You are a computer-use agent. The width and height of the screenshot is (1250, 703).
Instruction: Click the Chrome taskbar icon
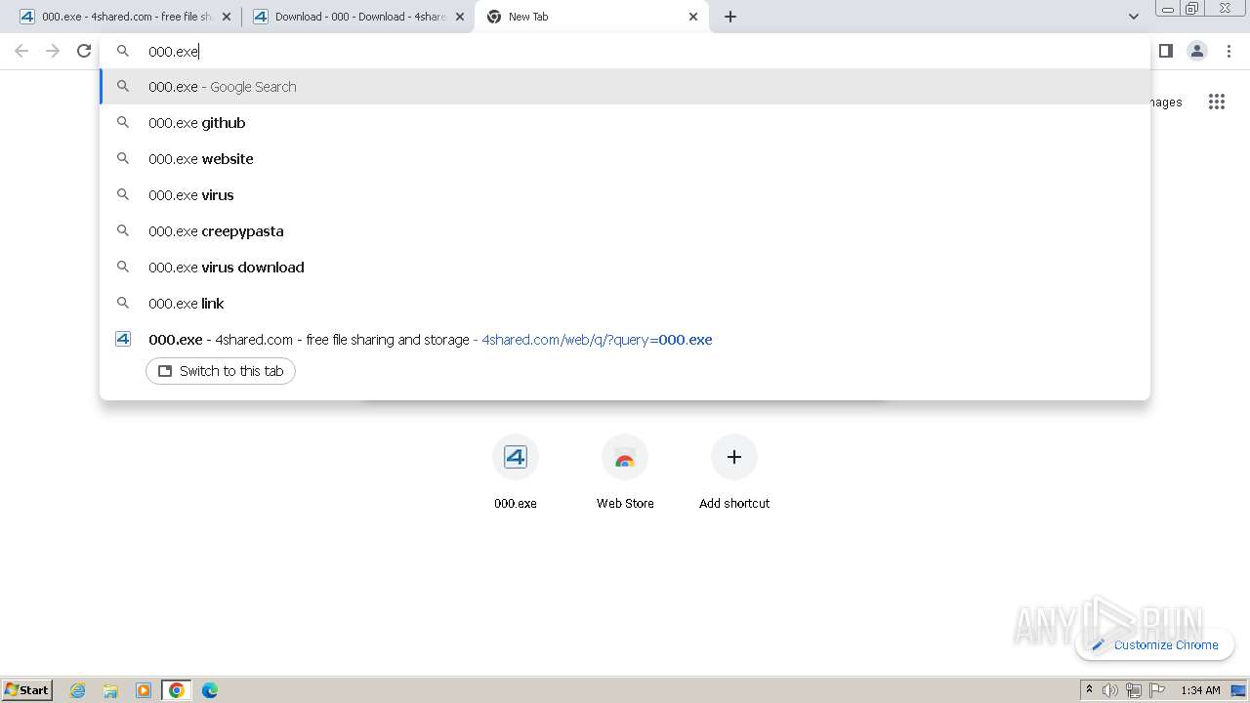point(177,690)
